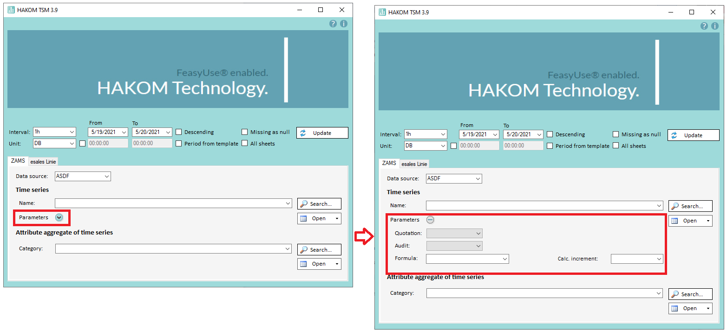
Task: Toggle Missing as null checkbox in left window
Action: [245, 132]
